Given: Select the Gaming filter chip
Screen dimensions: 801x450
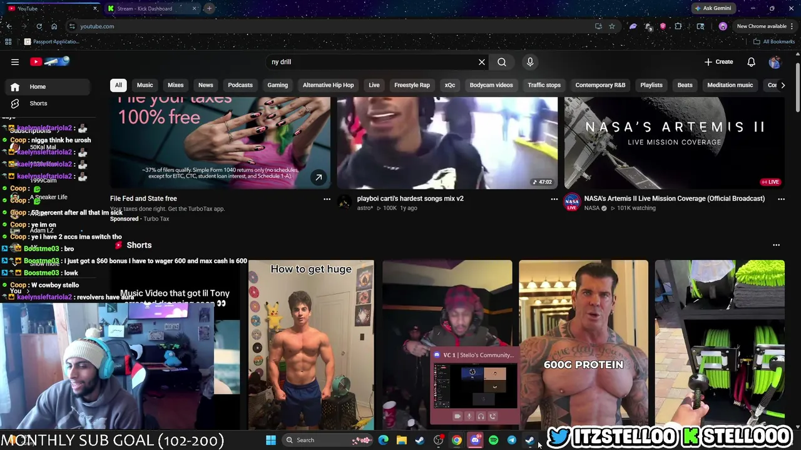Looking at the screenshot, I should [278, 85].
